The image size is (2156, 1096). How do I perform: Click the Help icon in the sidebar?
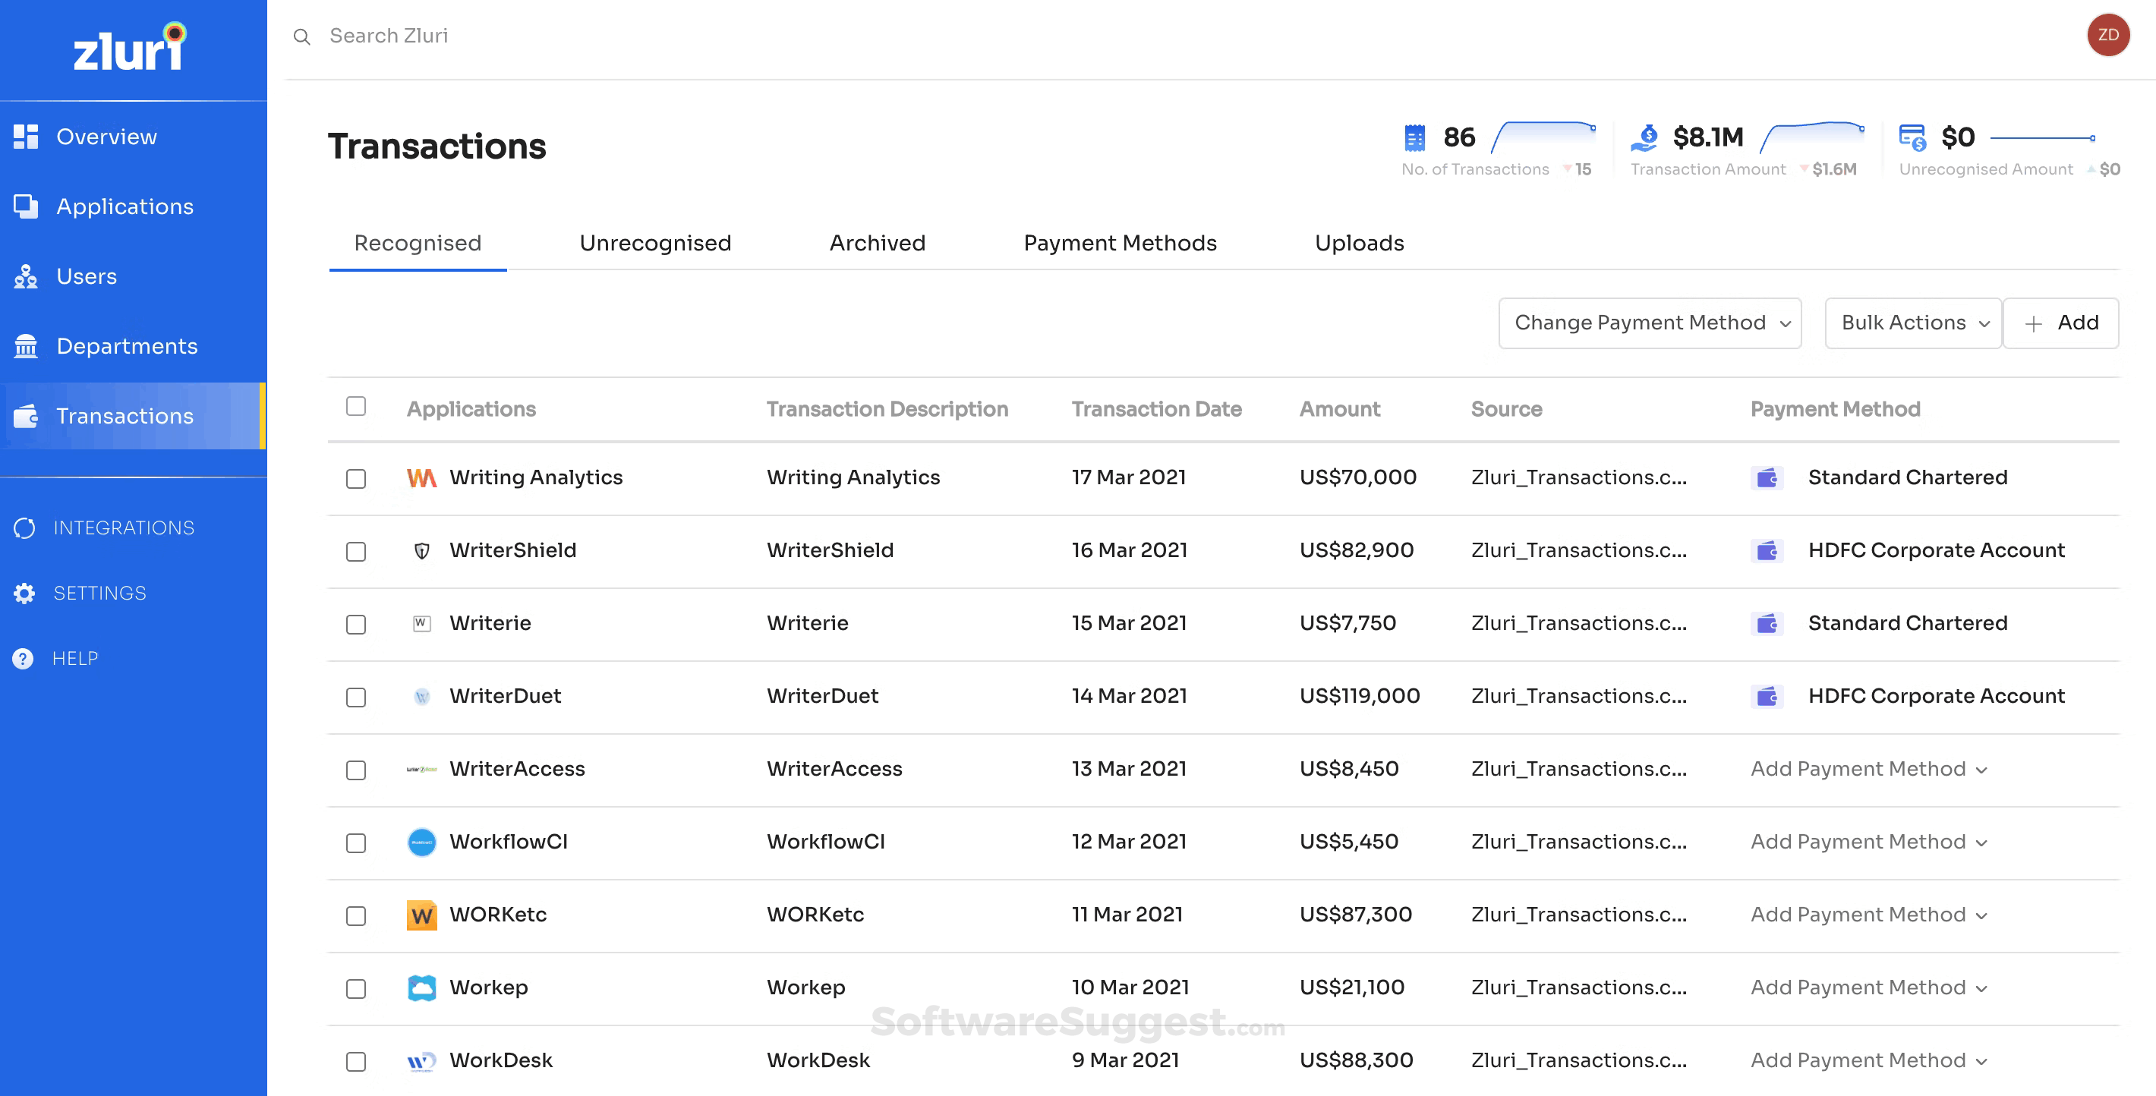(x=22, y=657)
